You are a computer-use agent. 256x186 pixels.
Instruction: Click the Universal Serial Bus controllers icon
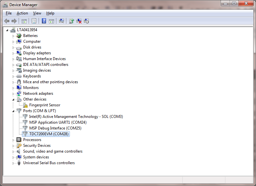(19, 163)
